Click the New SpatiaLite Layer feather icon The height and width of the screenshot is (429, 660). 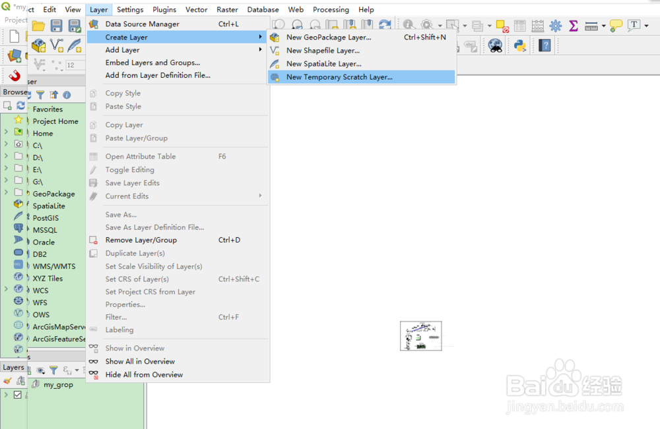(75, 45)
